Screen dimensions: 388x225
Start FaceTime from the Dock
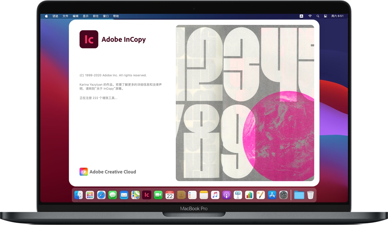pos(158,195)
